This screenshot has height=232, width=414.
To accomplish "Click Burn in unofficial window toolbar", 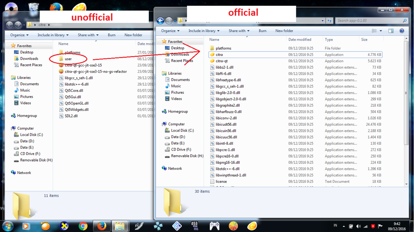I will (112, 35).
